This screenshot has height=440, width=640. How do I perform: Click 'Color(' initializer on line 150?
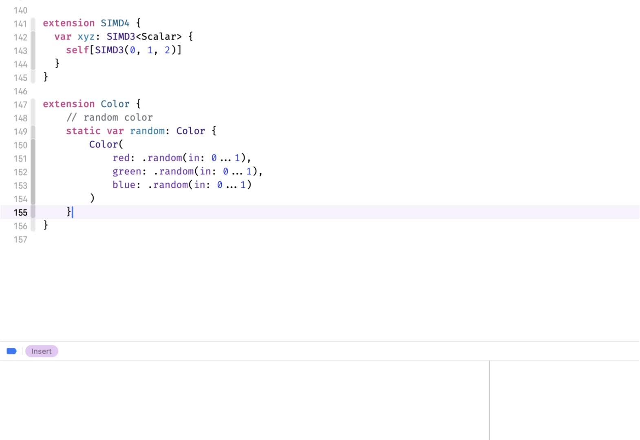tap(106, 144)
